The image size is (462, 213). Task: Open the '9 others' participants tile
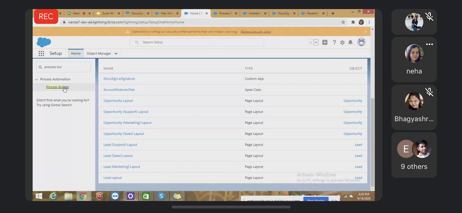414,155
